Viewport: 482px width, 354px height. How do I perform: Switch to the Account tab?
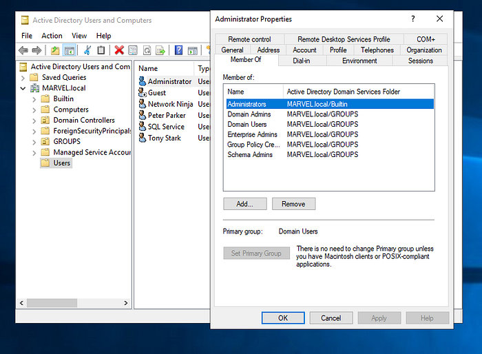304,50
